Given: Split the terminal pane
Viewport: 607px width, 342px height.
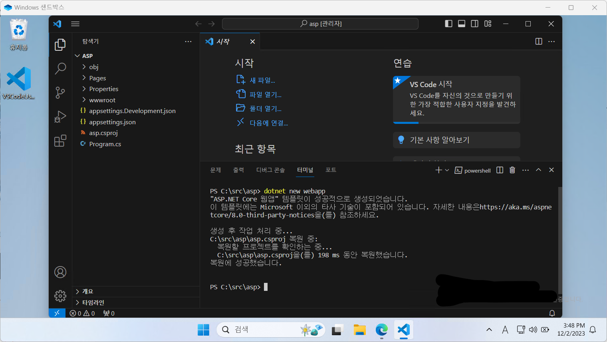Looking at the screenshot, I should click(x=500, y=170).
